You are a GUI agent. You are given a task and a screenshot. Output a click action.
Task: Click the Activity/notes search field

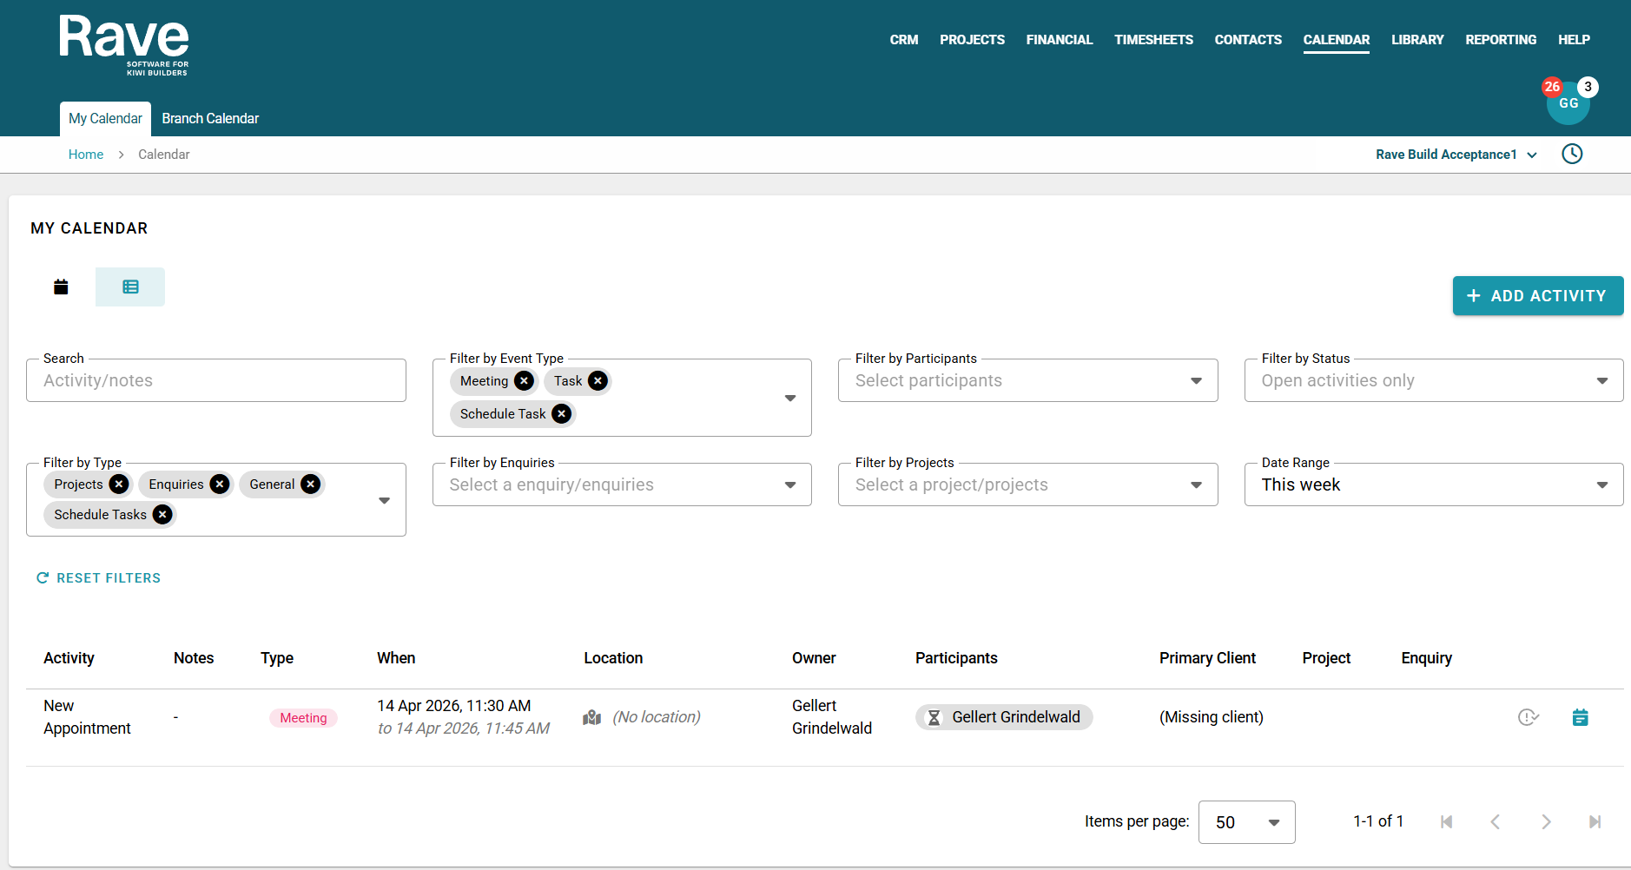[x=215, y=381]
